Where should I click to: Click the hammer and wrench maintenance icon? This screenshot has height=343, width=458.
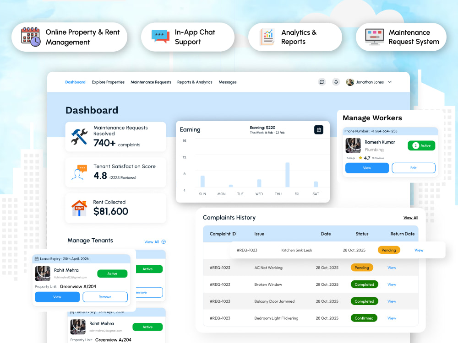pos(79,137)
